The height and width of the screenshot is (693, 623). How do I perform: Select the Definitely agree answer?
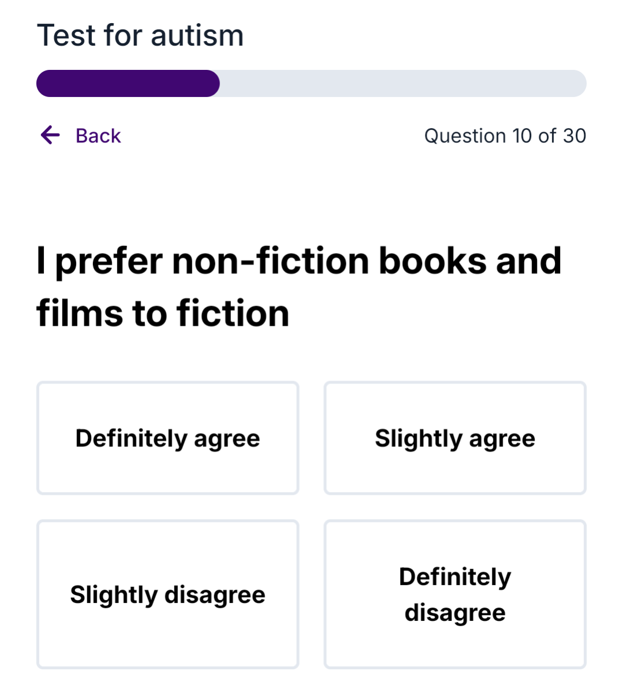pos(168,438)
